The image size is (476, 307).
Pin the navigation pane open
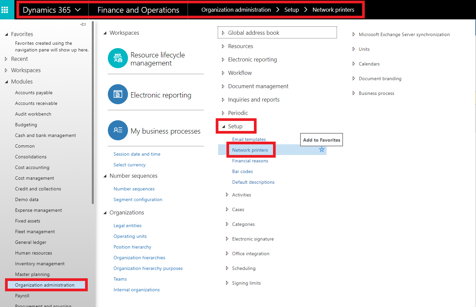pyautogui.click(x=83, y=24)
